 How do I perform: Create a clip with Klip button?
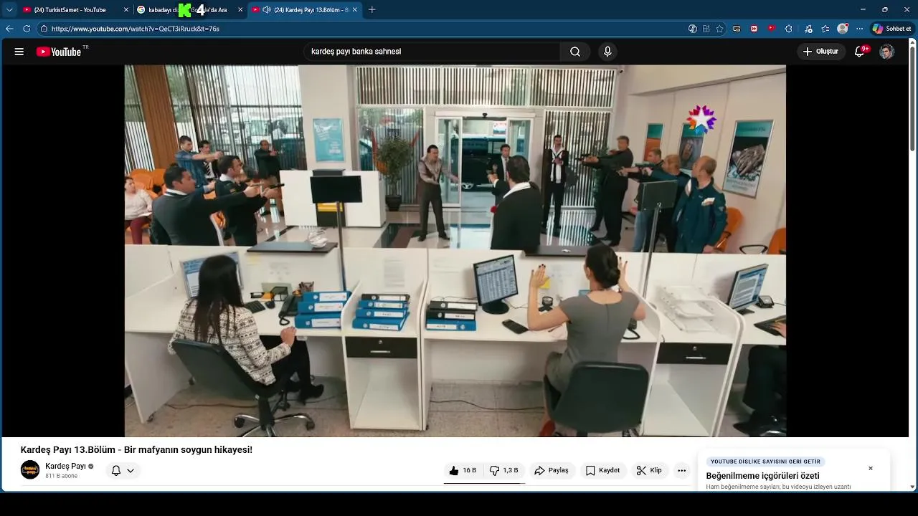coord(649,471)
